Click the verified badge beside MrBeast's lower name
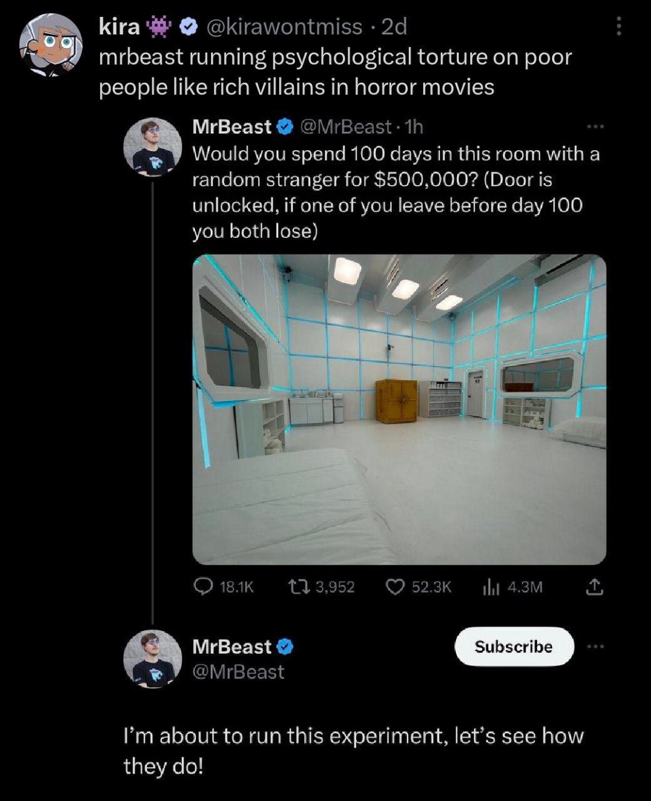Image resolution: width=651 pixels, height=801 pixels. click(x=285, y=646)
